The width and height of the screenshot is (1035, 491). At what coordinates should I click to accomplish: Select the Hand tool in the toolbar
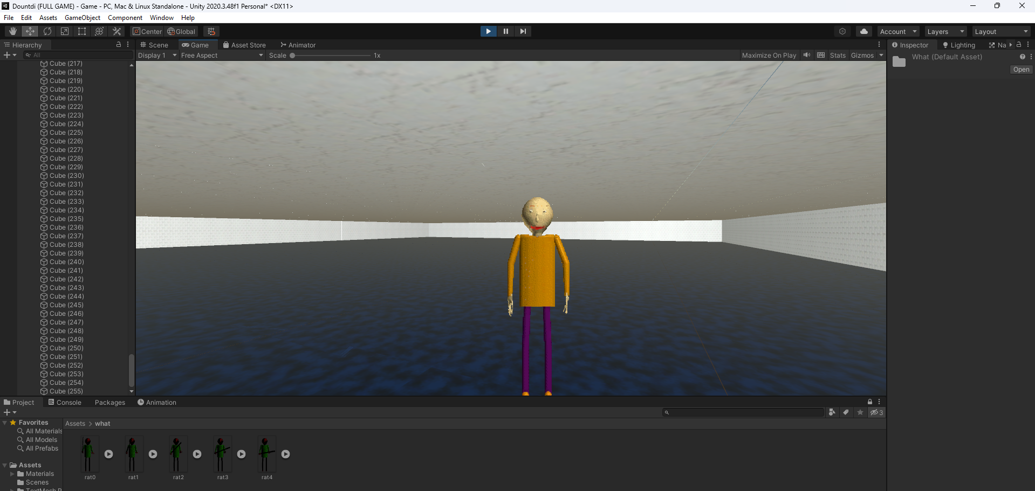pyautogui.click(x=13, y=31)
